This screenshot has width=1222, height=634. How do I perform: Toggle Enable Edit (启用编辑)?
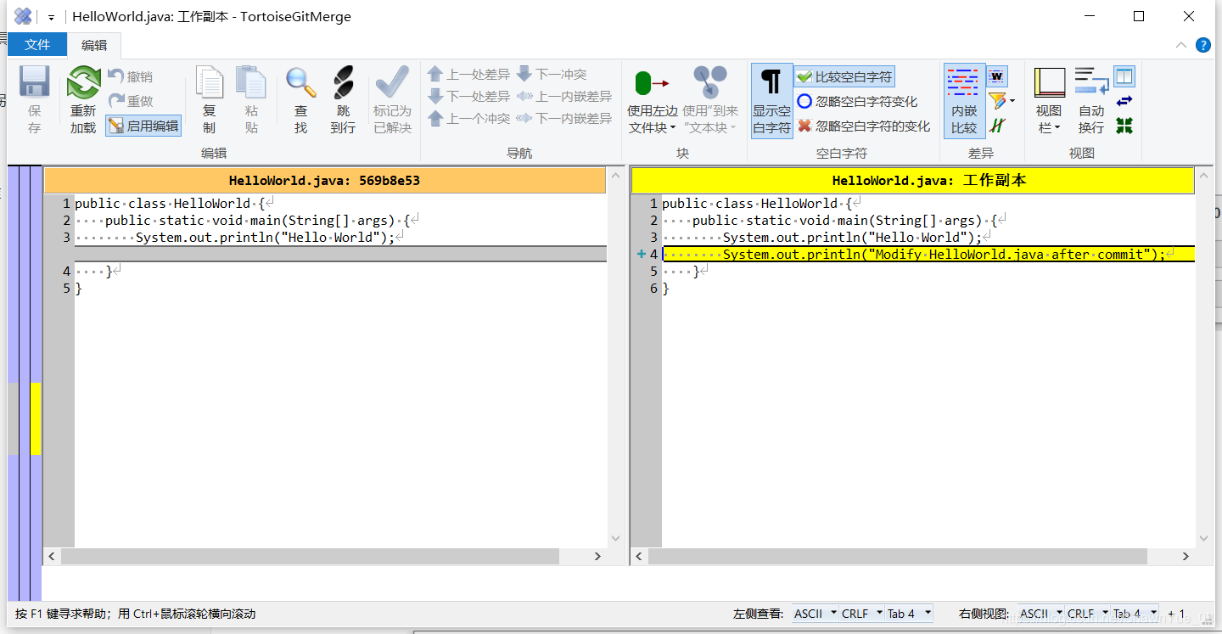143,126
